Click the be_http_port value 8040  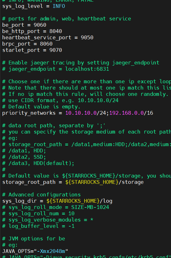tap(56, 31)
